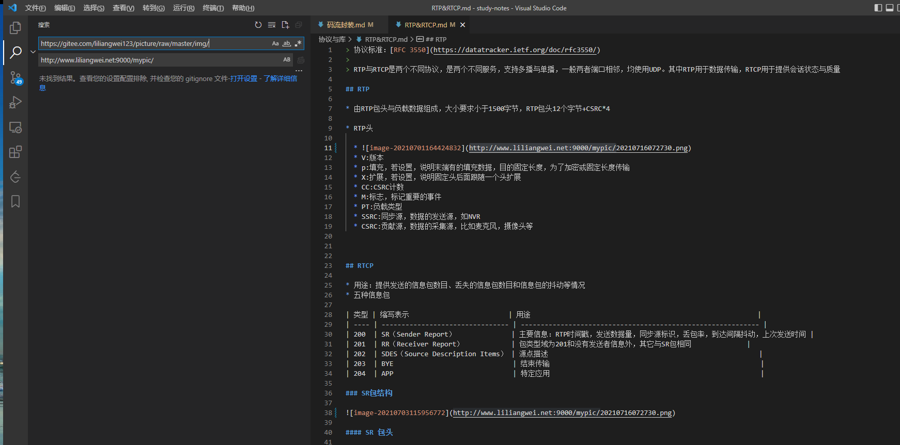Click the 打开设置 link
900x445 pixels.
244,78
